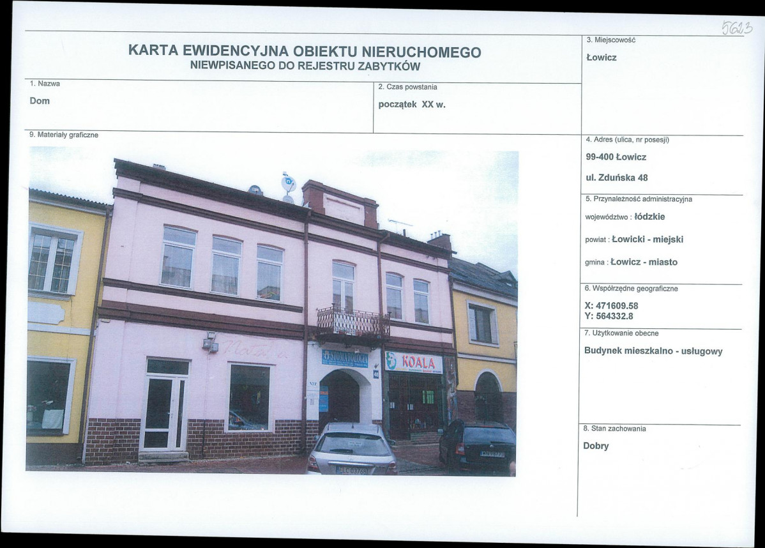Image resolution: width=765 pixels, height=548 pixels.
Task: Click the condition value 'Dobry'
Action: click(x=596, y=446)
